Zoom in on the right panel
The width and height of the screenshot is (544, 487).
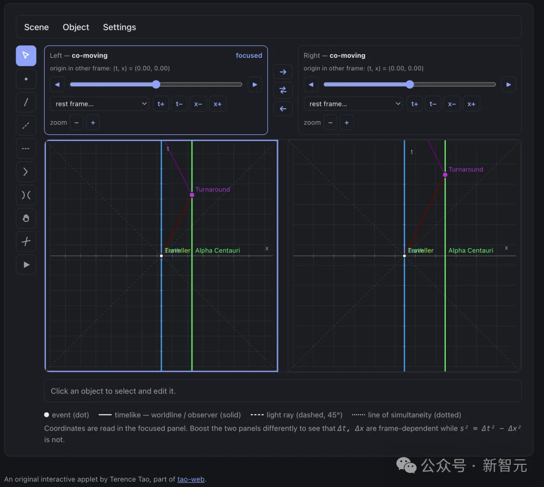[347, 122]
